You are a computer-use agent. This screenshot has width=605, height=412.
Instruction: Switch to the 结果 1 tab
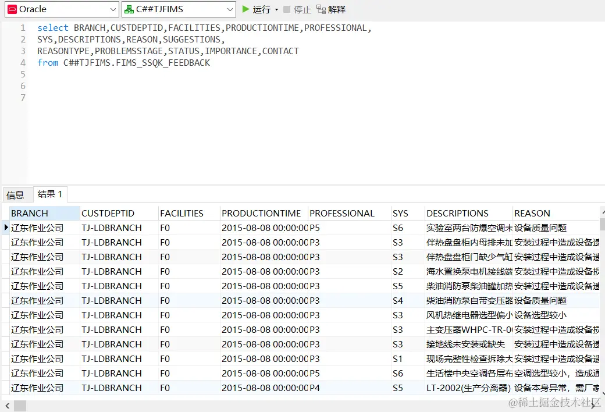coord(50,194)
